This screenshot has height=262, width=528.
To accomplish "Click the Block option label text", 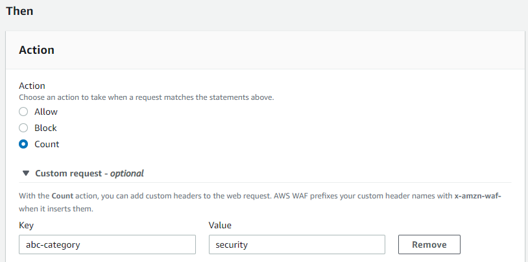I will (x=45, y=128).
